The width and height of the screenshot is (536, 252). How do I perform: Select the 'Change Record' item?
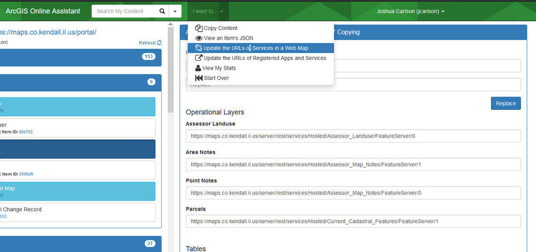(77, 212)
